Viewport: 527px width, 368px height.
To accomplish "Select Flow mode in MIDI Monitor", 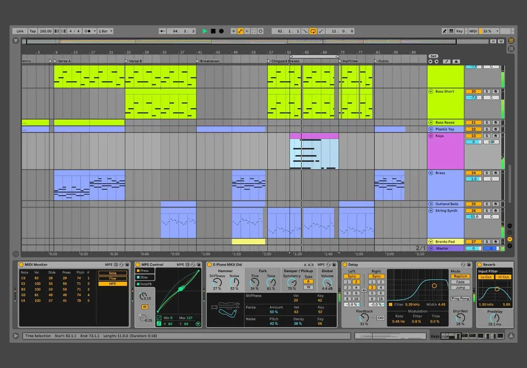I will [113, 278].
